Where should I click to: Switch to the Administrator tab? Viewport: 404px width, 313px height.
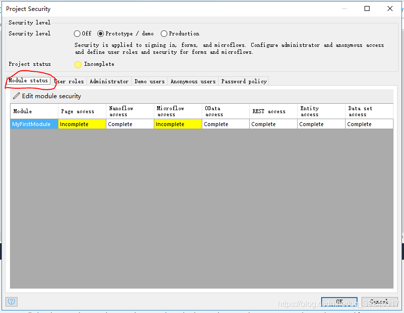point(109,82)
